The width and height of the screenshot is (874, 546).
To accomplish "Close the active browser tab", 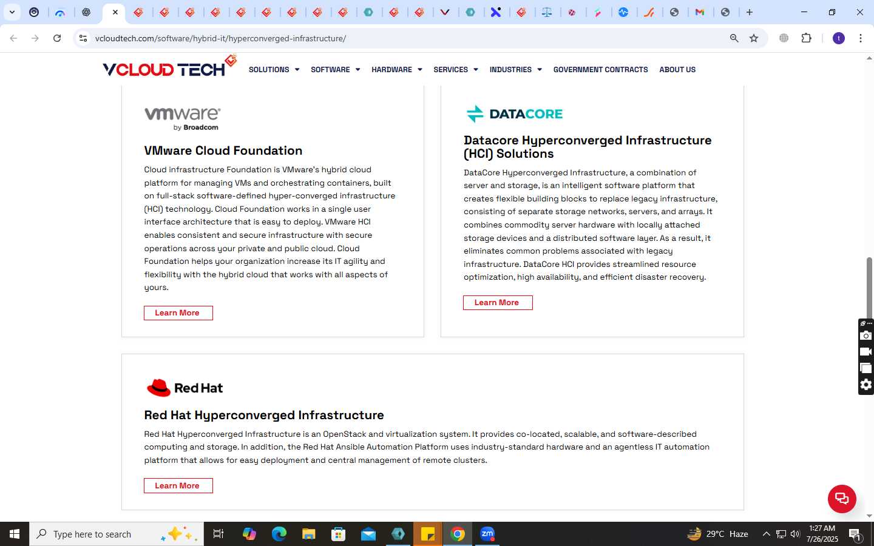I will click(x=115, y=12).
